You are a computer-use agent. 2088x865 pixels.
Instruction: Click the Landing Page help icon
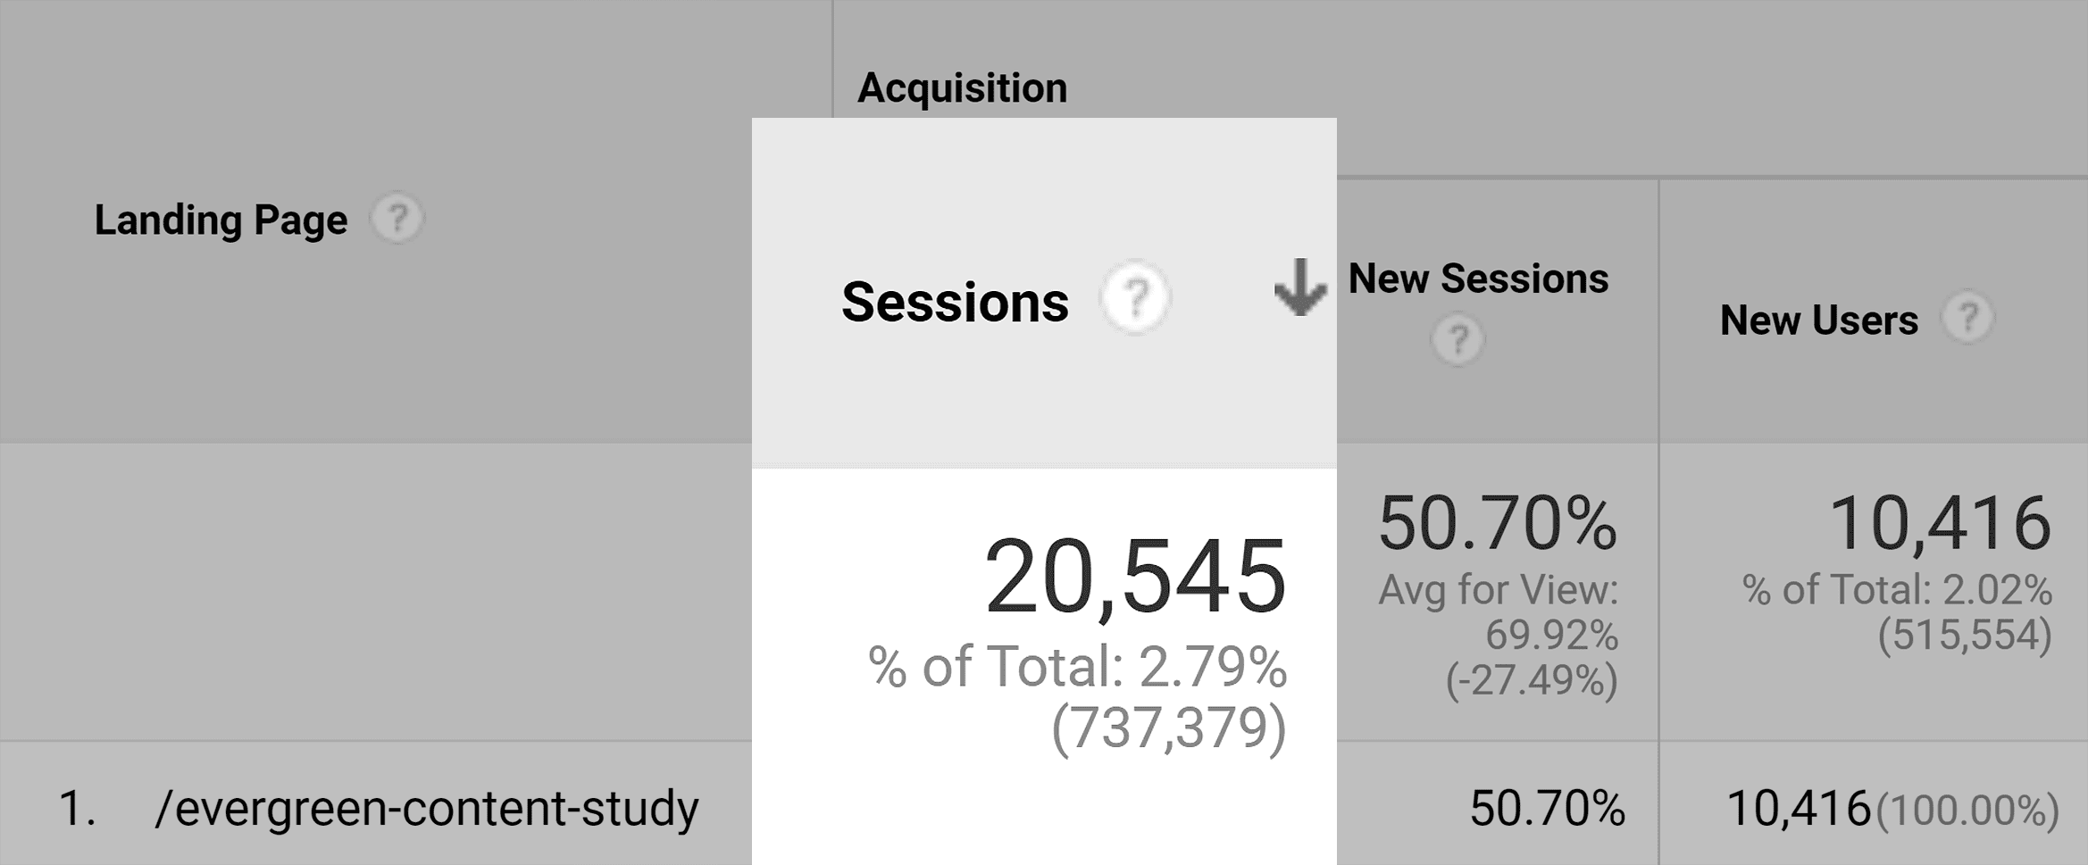pos(396,215)
